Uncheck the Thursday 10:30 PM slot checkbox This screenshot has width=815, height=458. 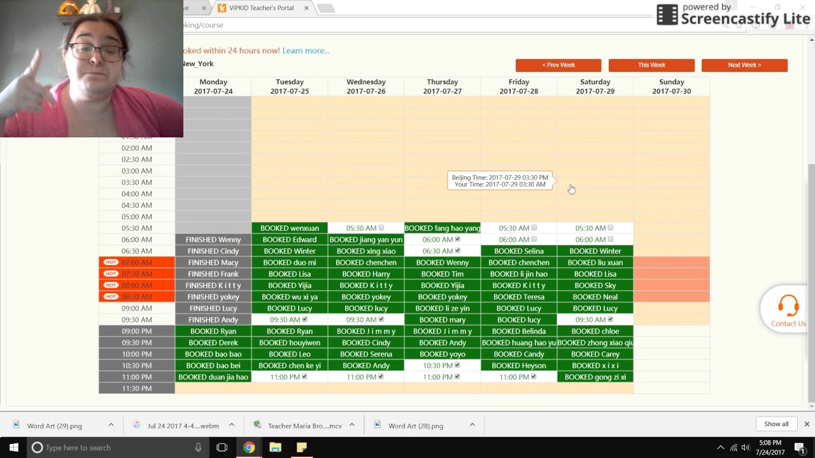(x=457, y=365)
